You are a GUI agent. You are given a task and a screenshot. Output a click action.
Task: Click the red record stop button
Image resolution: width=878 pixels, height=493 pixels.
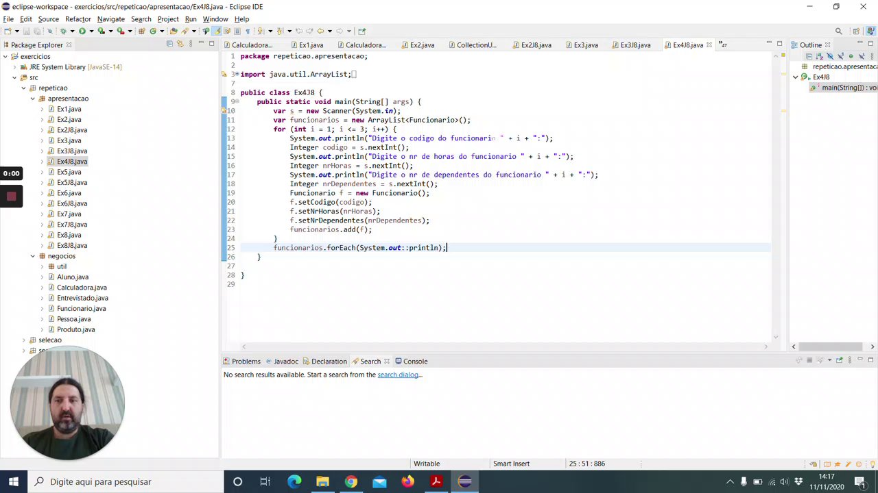click(11, 197)
